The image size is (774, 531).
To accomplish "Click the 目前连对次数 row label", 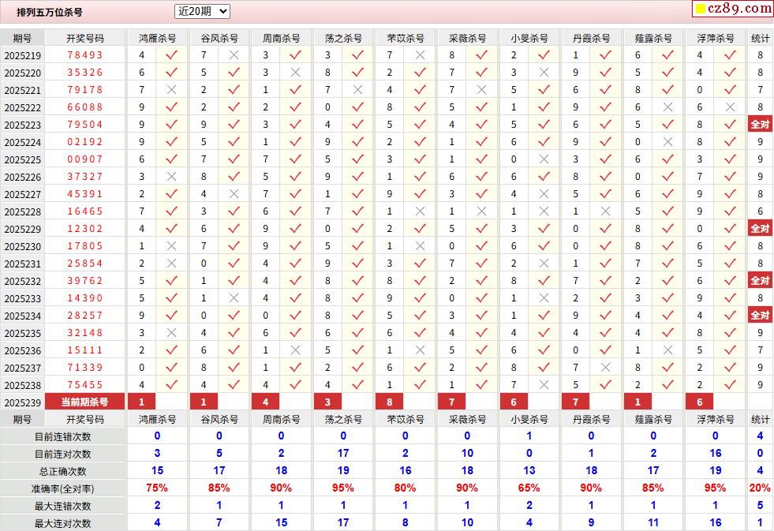I will pyautogui.click(x=62, y=454).
